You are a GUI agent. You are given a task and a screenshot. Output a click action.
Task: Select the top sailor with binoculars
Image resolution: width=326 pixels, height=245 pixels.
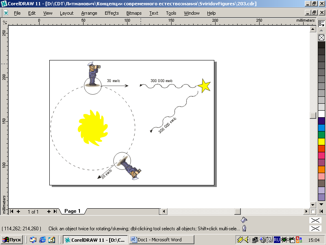[x=93, y=73]
